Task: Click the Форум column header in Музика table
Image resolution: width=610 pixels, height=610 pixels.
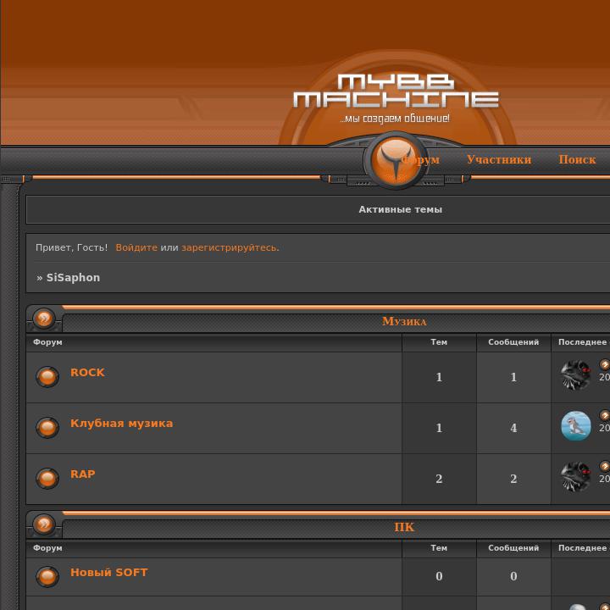Action: [47, 342]
